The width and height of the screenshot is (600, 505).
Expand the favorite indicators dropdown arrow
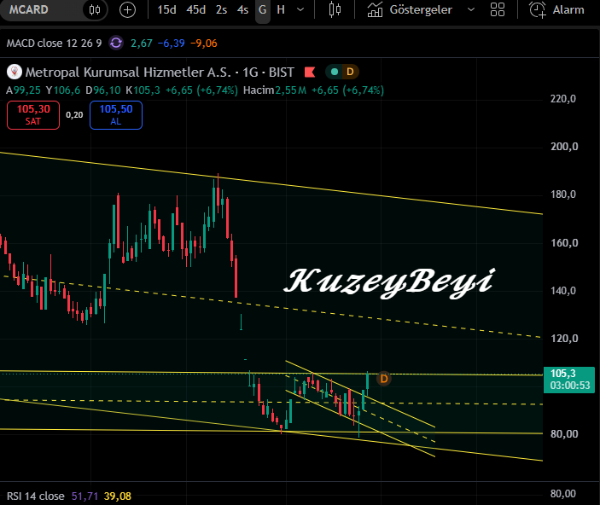click(x=471, y=9)
